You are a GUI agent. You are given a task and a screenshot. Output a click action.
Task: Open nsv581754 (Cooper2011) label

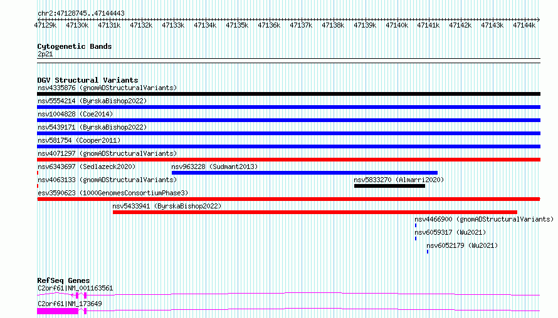click(79, 140)
